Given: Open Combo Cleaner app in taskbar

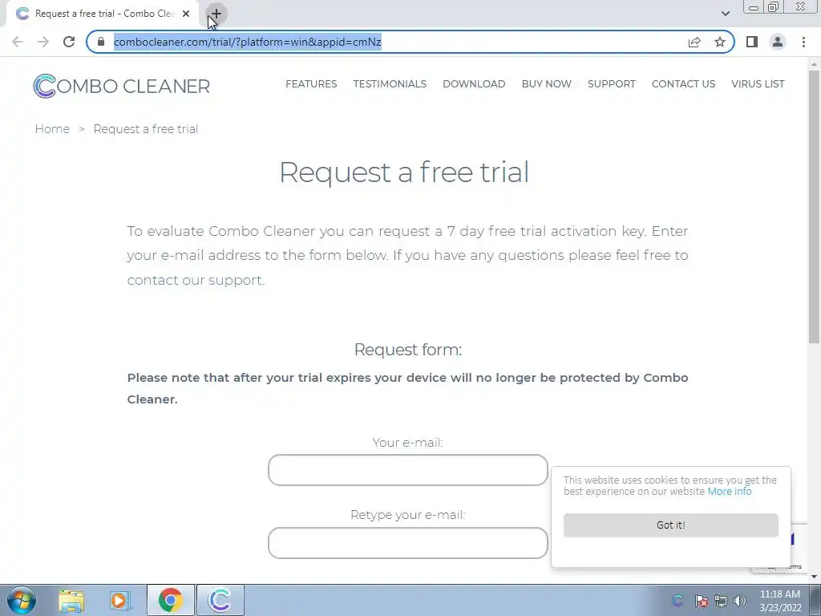Looking at the screenshot, I should click(x=220, y=600).
